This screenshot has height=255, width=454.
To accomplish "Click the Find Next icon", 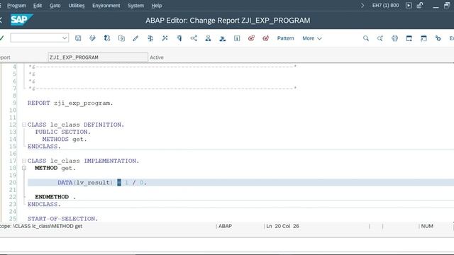I will pos(380,38).
